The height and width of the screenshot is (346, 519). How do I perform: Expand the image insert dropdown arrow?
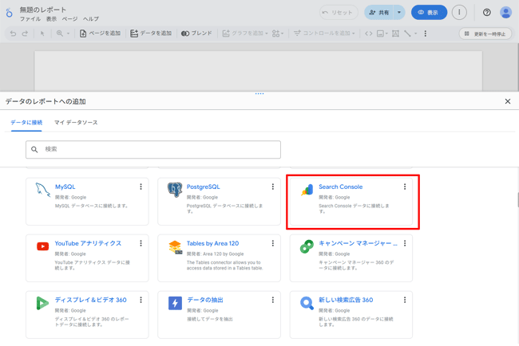386,33
